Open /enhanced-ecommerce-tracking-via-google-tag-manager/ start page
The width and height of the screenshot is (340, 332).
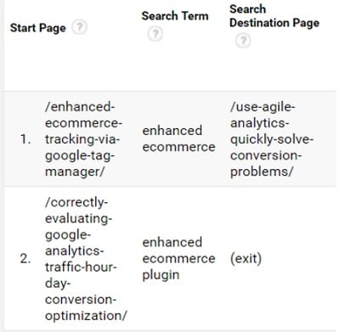point(83,139)
